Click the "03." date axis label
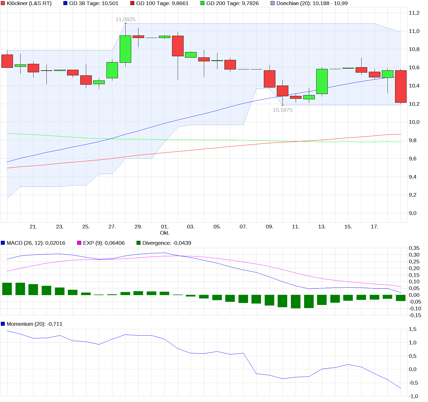 tap(191, 227)
